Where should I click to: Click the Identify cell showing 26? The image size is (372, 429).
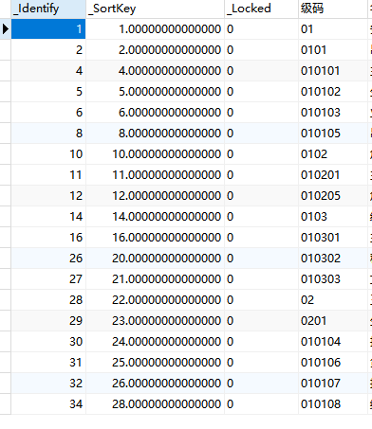(48, 259)
